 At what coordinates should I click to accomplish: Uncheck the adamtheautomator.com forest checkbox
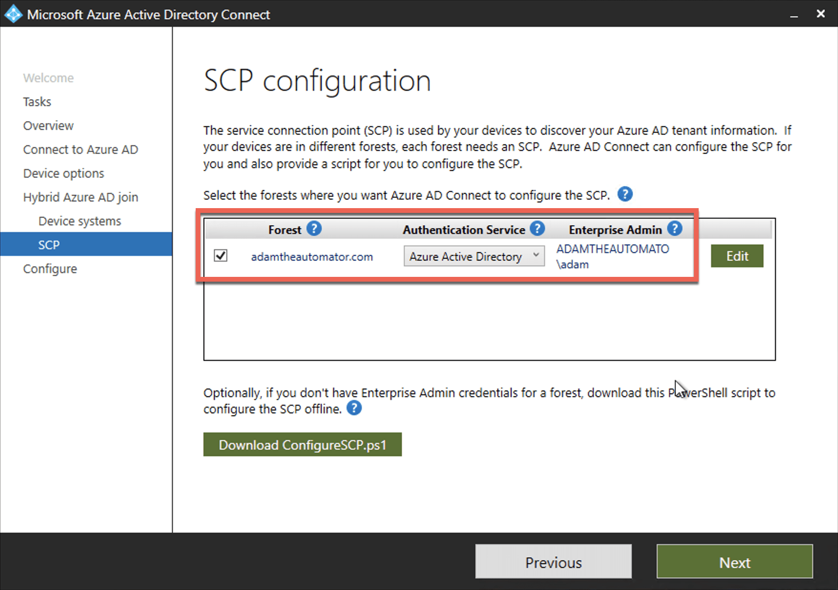pyautogui.click(x=220, y=255)
